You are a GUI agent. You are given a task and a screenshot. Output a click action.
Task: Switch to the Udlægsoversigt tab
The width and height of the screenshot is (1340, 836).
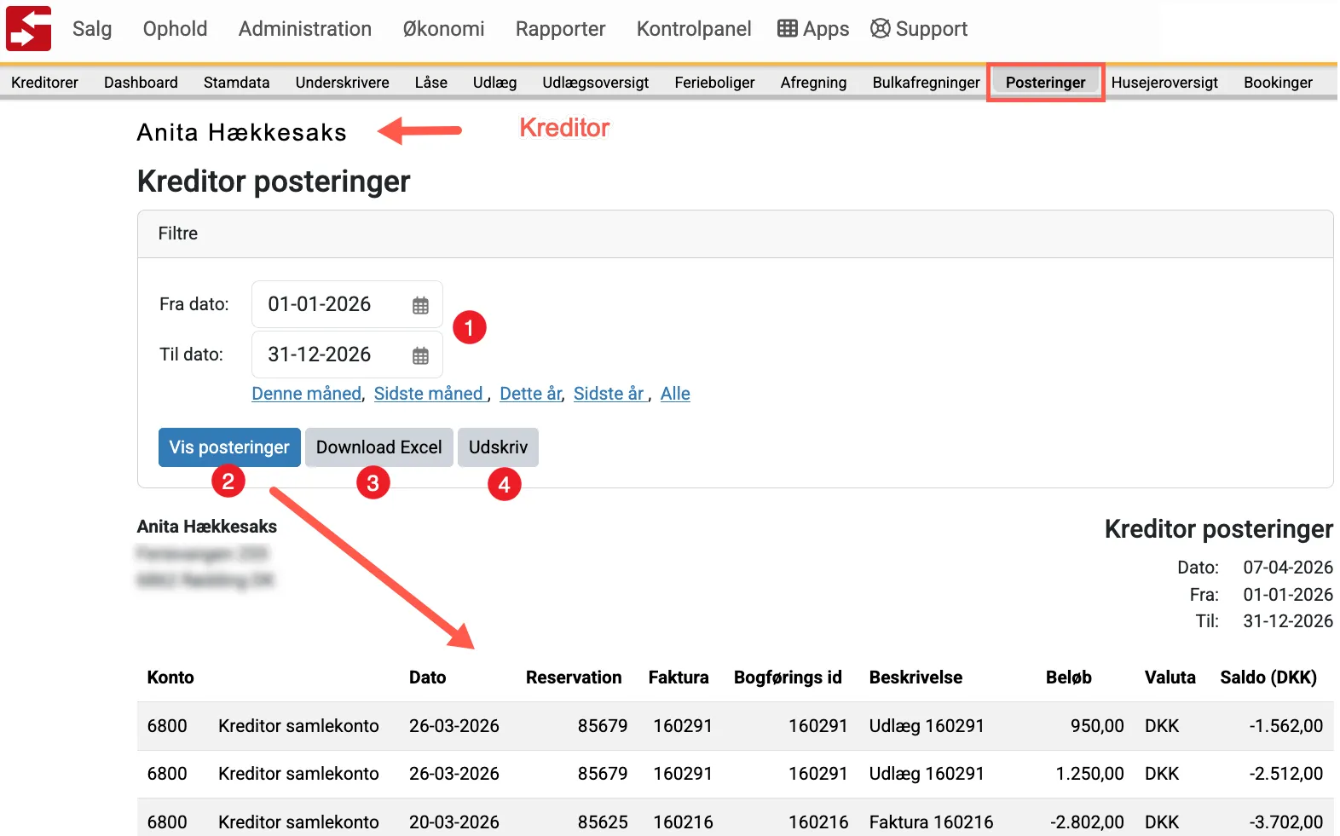point(595,83)
